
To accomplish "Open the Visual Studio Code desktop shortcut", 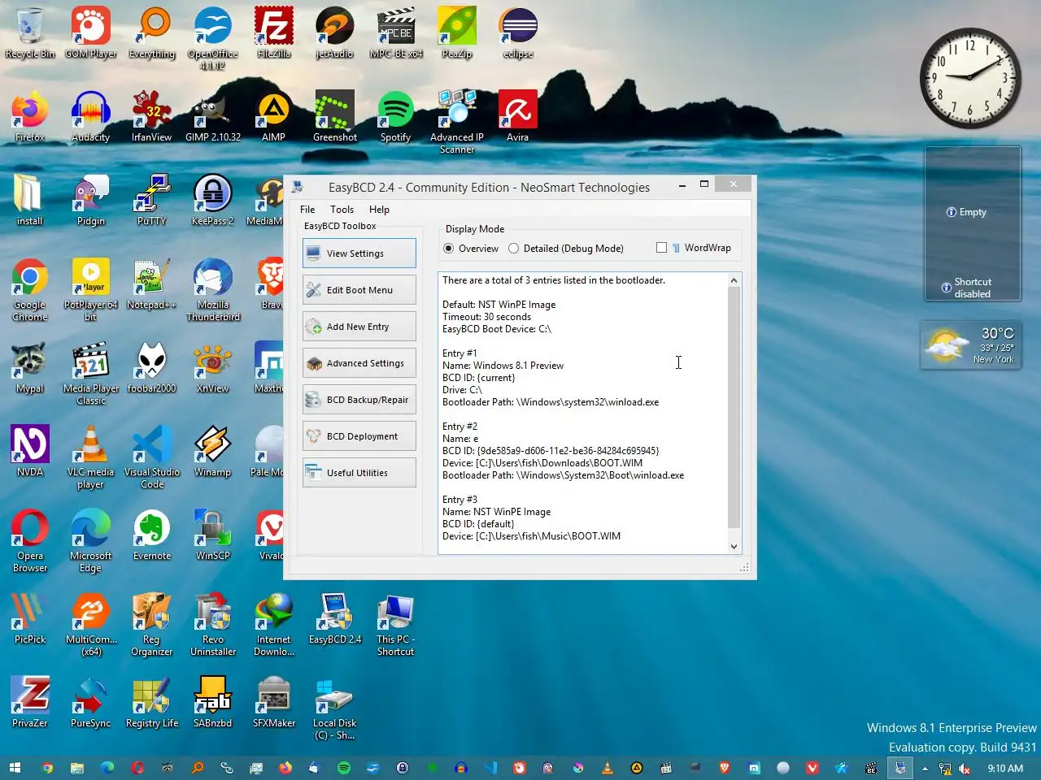I will click(x=152, y=457).
